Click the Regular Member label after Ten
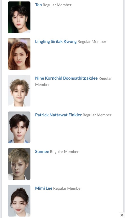 point(57,5)
